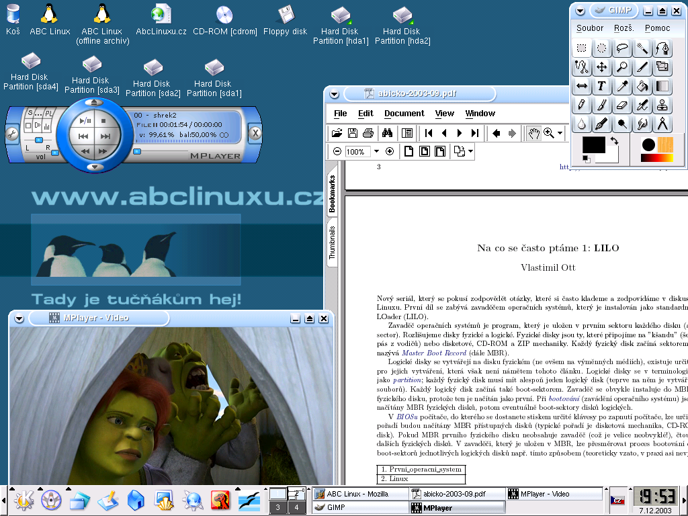The width and height of the screenshot is (688, 516).
Task: Open the Document menu
Action: pos(404,114)
